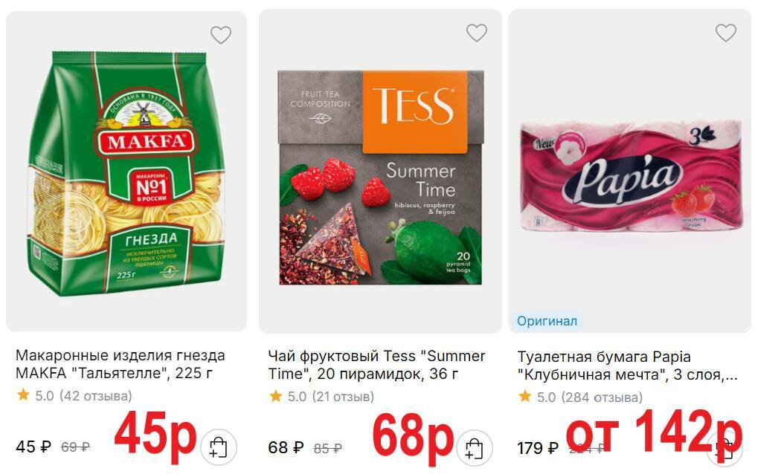The height and width of the screenshot is (474, 758).
Task: Open title Туалетная бумага Papia
Action: pos(628,366)
